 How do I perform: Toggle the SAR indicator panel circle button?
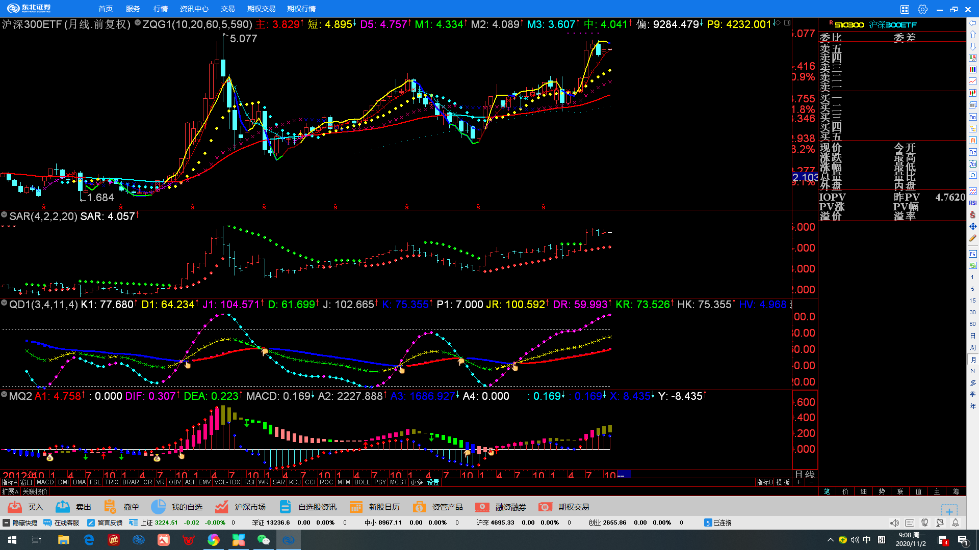click(x=4, y=215)
